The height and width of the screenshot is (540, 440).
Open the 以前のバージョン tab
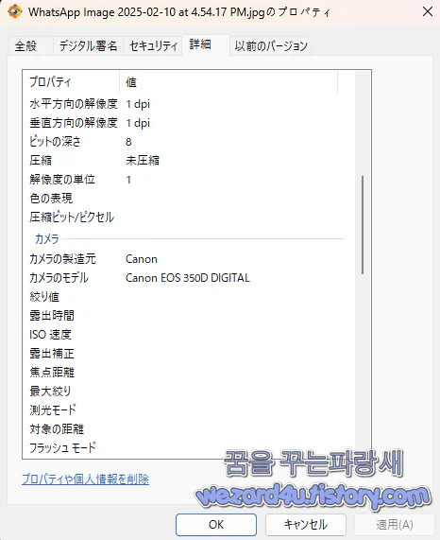271,45
